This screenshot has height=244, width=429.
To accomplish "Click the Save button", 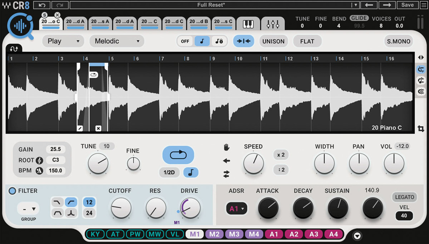I will coord(407,5).
